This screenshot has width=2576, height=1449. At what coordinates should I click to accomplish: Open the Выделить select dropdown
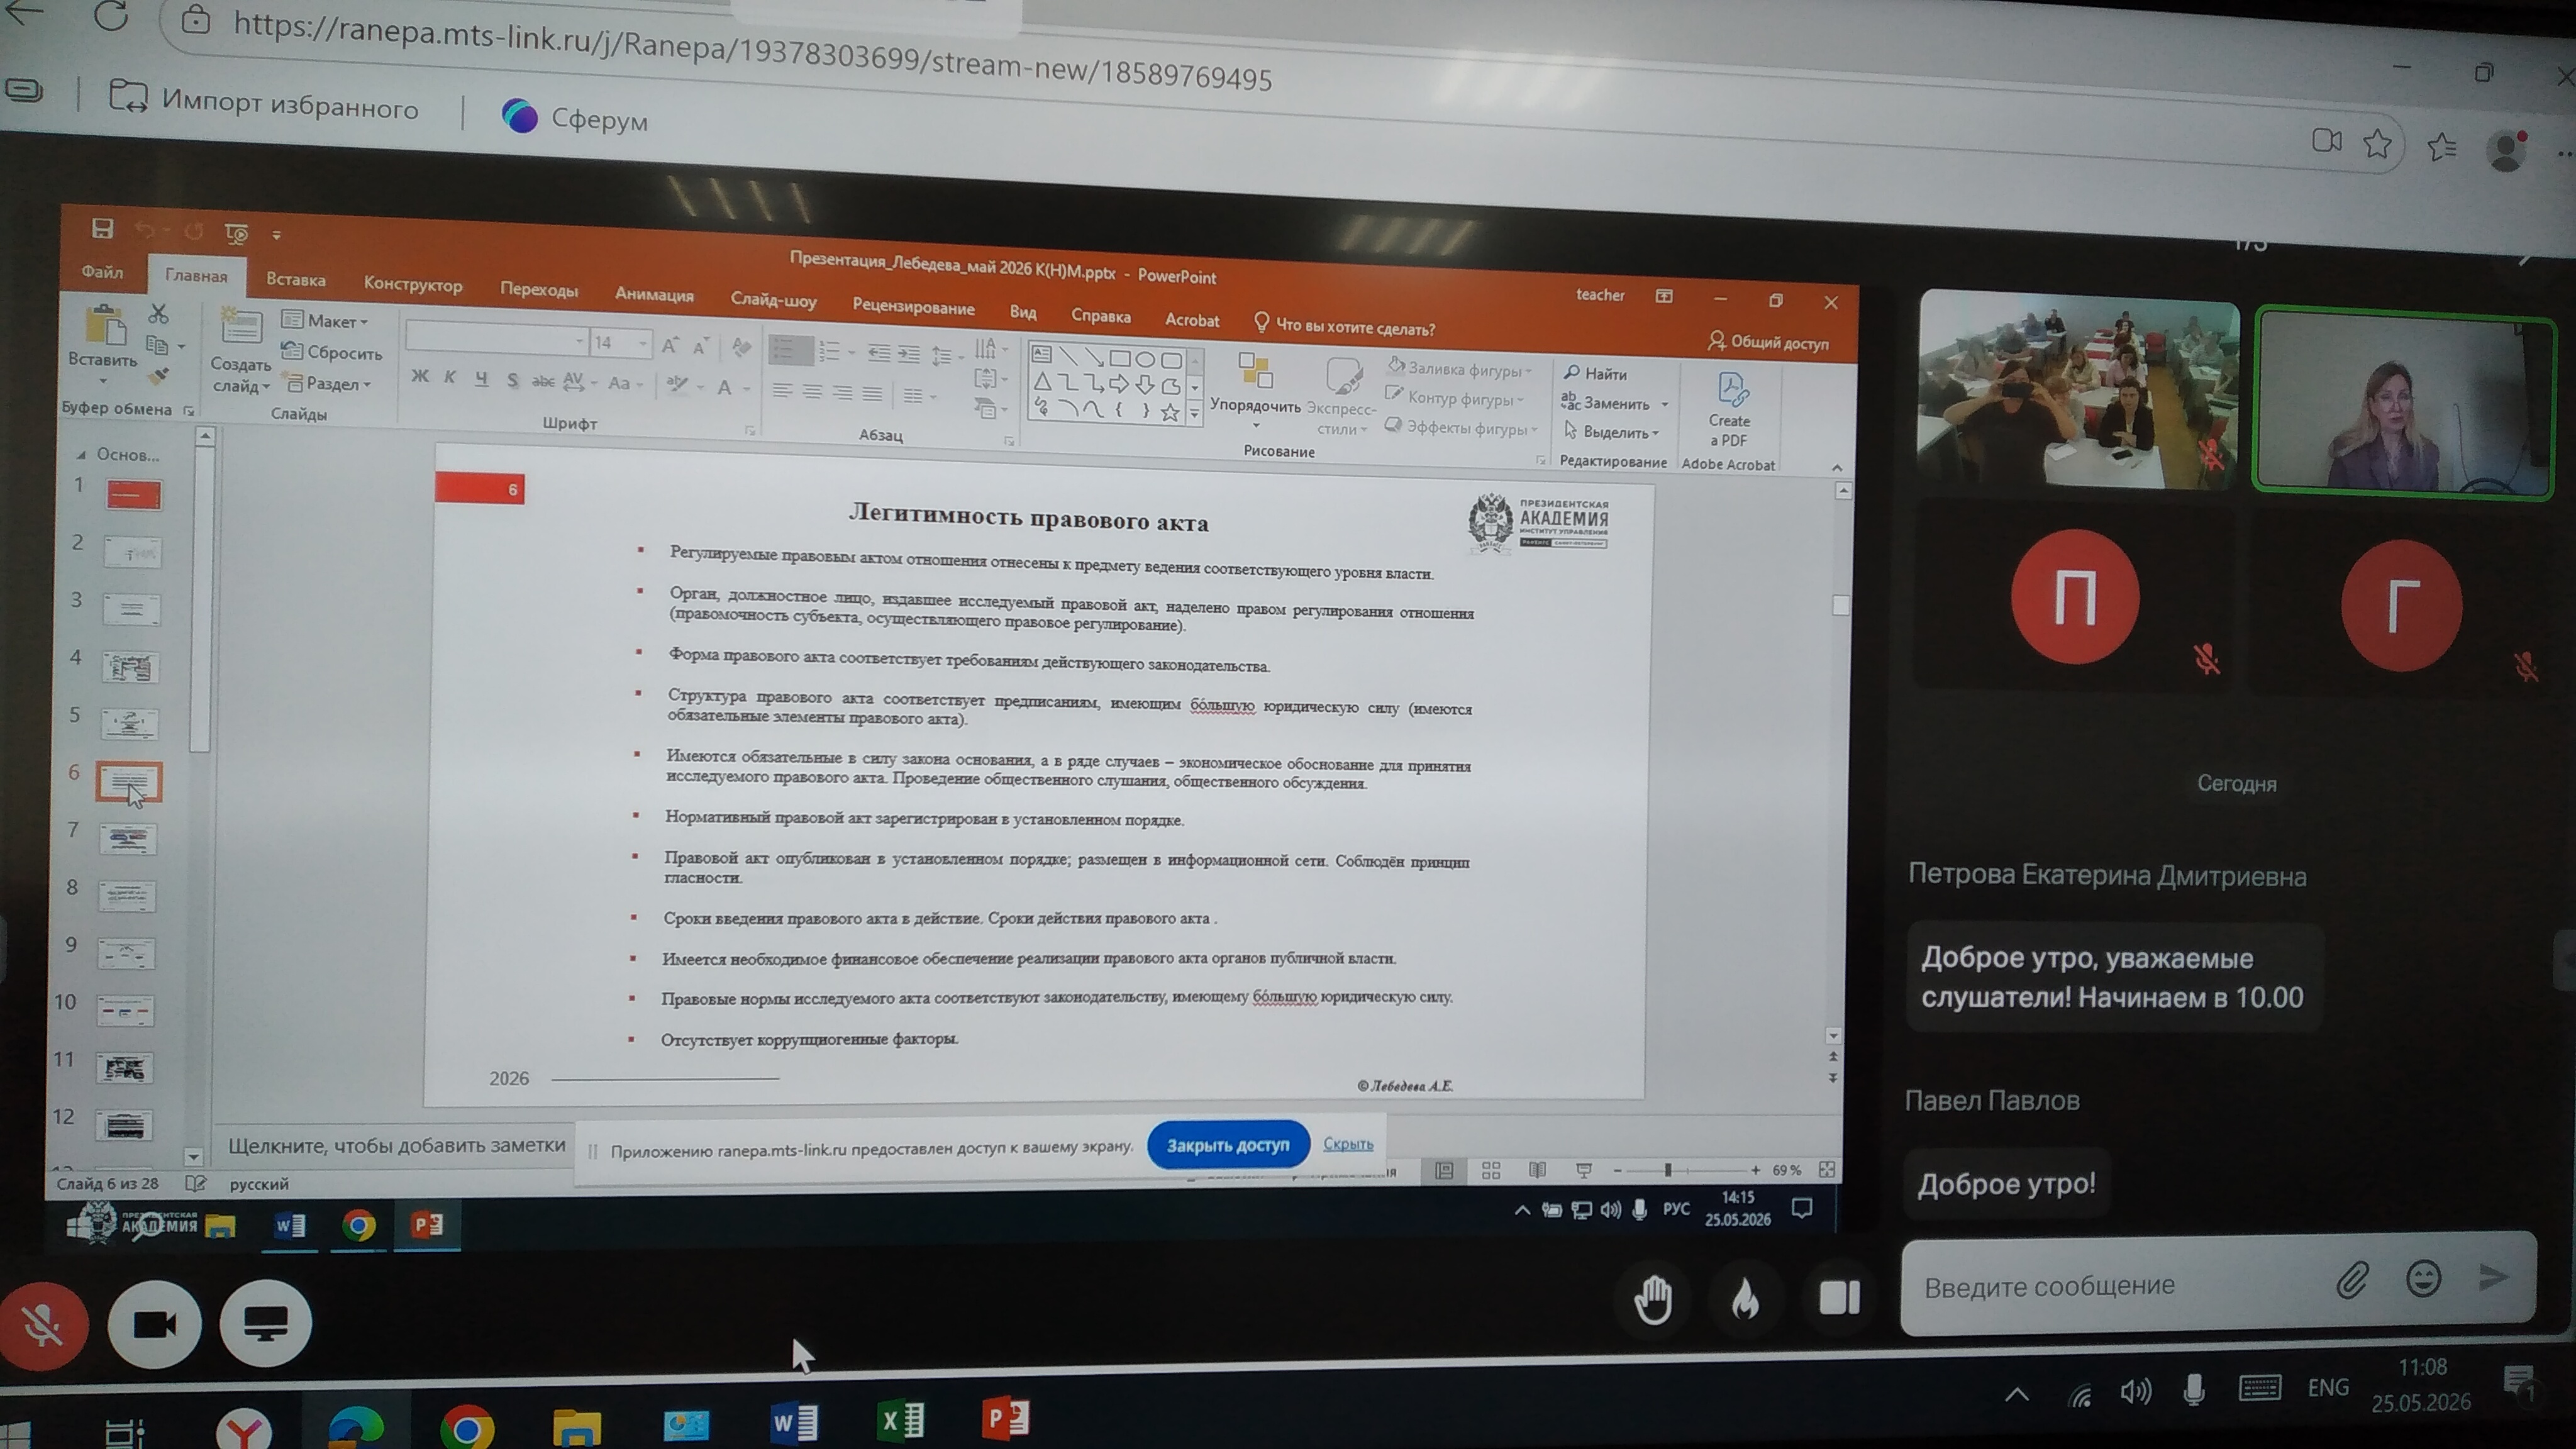click(1612, 432)
